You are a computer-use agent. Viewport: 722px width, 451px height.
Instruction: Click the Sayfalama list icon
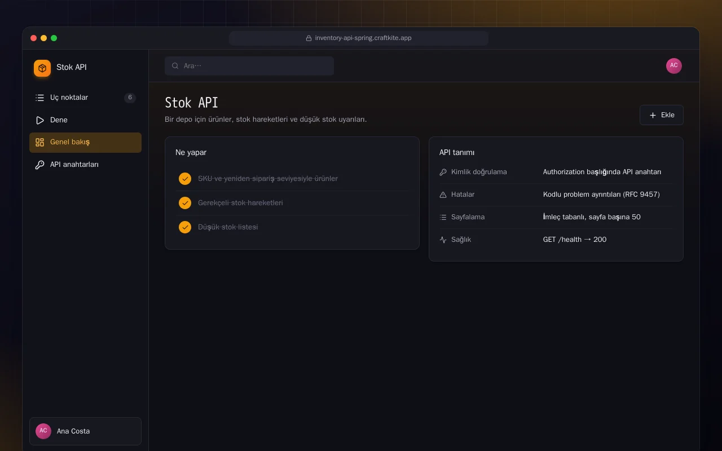[x=443, y=217]
